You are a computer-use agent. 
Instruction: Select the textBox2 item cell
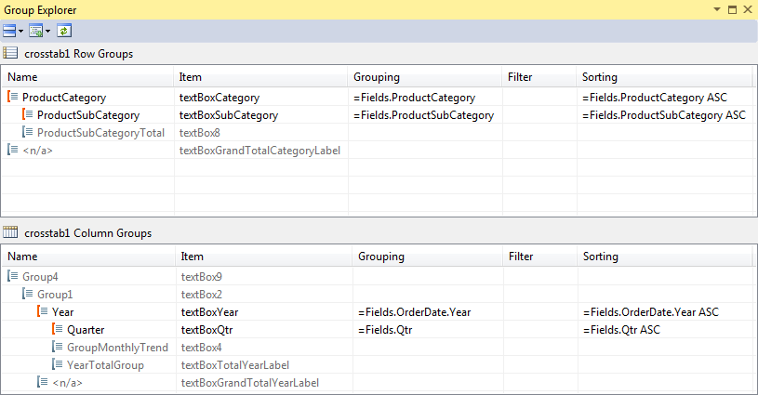coord(264,294)
